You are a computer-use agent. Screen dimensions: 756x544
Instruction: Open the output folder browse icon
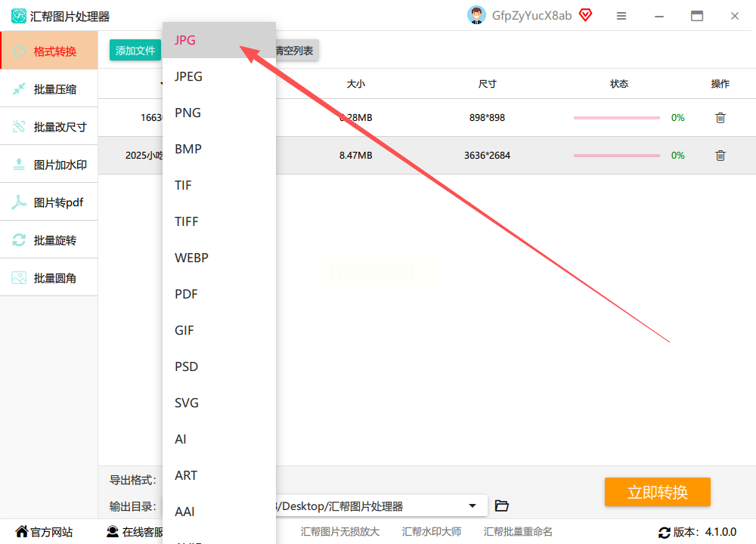pyautogui.click(x=501, y=505)
